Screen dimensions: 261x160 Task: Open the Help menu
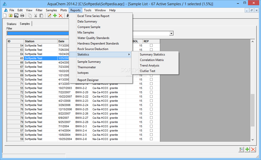(112, 10)
